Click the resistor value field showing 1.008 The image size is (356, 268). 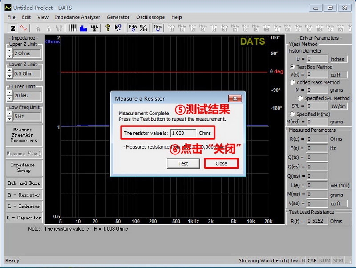click(183, 133)
